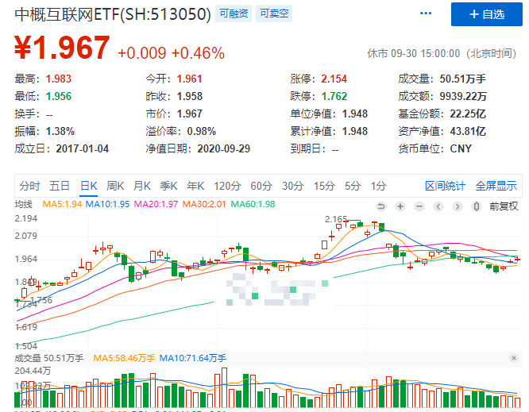The height and width of the screenshot is (412, 529).
Task: Select the 周K chart tab
Action: click(115, 186)
